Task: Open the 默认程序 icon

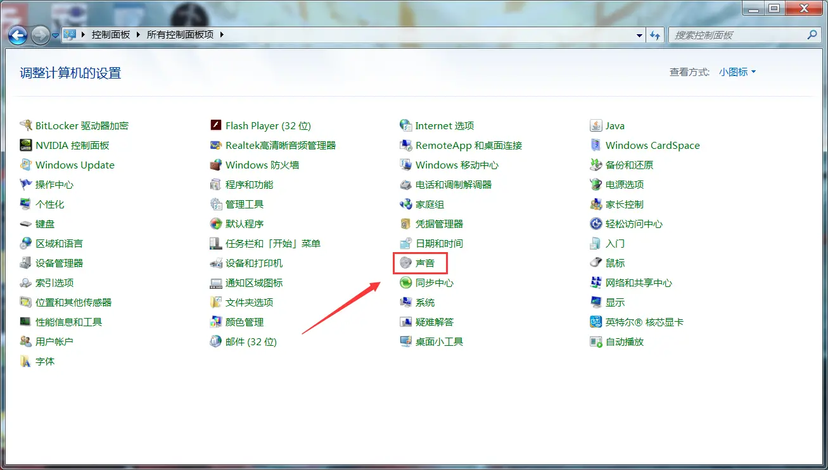Action: [x=215, y=224]
